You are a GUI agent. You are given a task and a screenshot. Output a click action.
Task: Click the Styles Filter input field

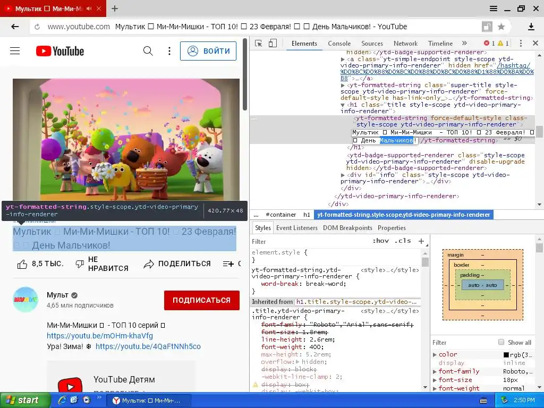pos(309,242)
